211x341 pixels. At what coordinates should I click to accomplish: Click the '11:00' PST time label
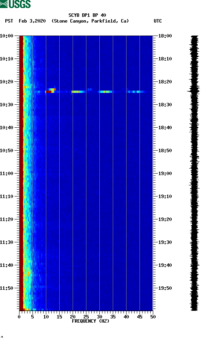point(6,174)
